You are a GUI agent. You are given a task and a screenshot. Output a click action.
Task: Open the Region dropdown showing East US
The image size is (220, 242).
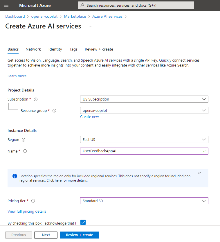(x=144, y=139)
